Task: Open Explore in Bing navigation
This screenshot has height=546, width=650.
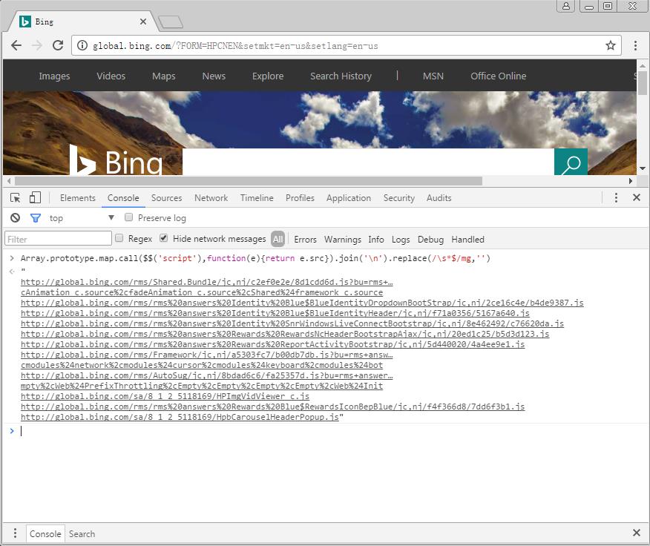Action: point(268,76)
